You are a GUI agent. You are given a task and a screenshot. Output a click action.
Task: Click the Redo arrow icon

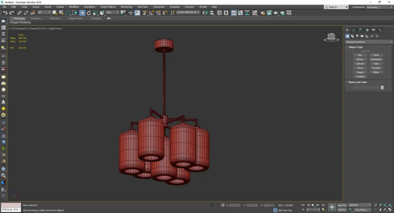11,13
